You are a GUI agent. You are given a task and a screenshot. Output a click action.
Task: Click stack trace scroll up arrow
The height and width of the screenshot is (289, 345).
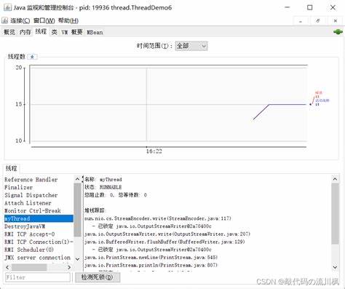point(335,179)
